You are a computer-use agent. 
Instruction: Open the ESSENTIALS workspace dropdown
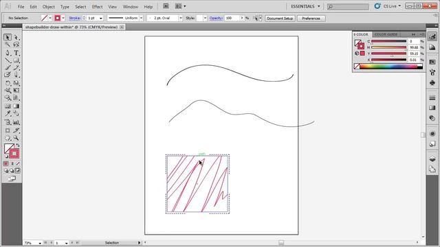click(305, 6)
